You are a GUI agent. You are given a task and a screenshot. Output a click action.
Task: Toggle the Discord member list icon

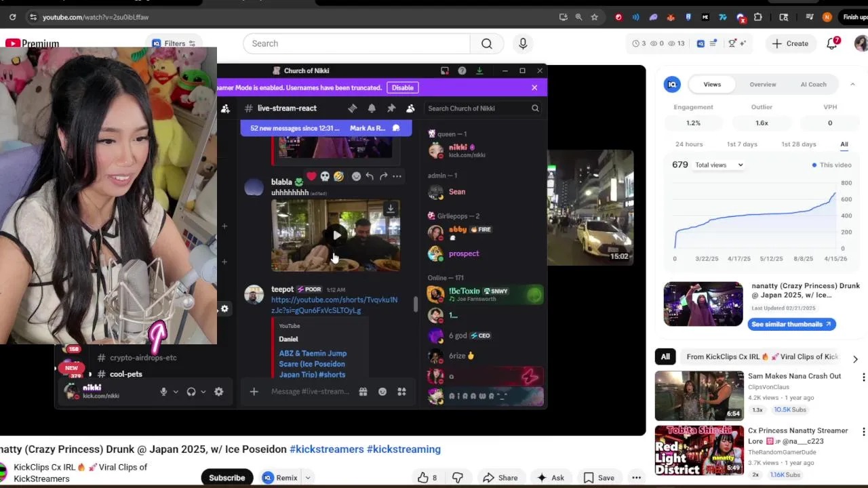tap(410, 108)
